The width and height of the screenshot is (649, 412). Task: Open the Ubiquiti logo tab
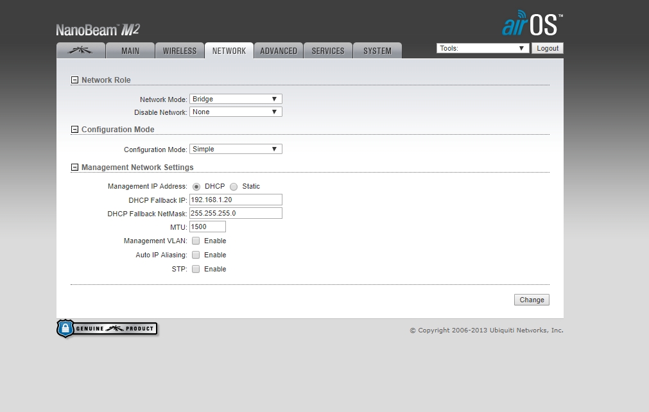[x=81, y=51]
